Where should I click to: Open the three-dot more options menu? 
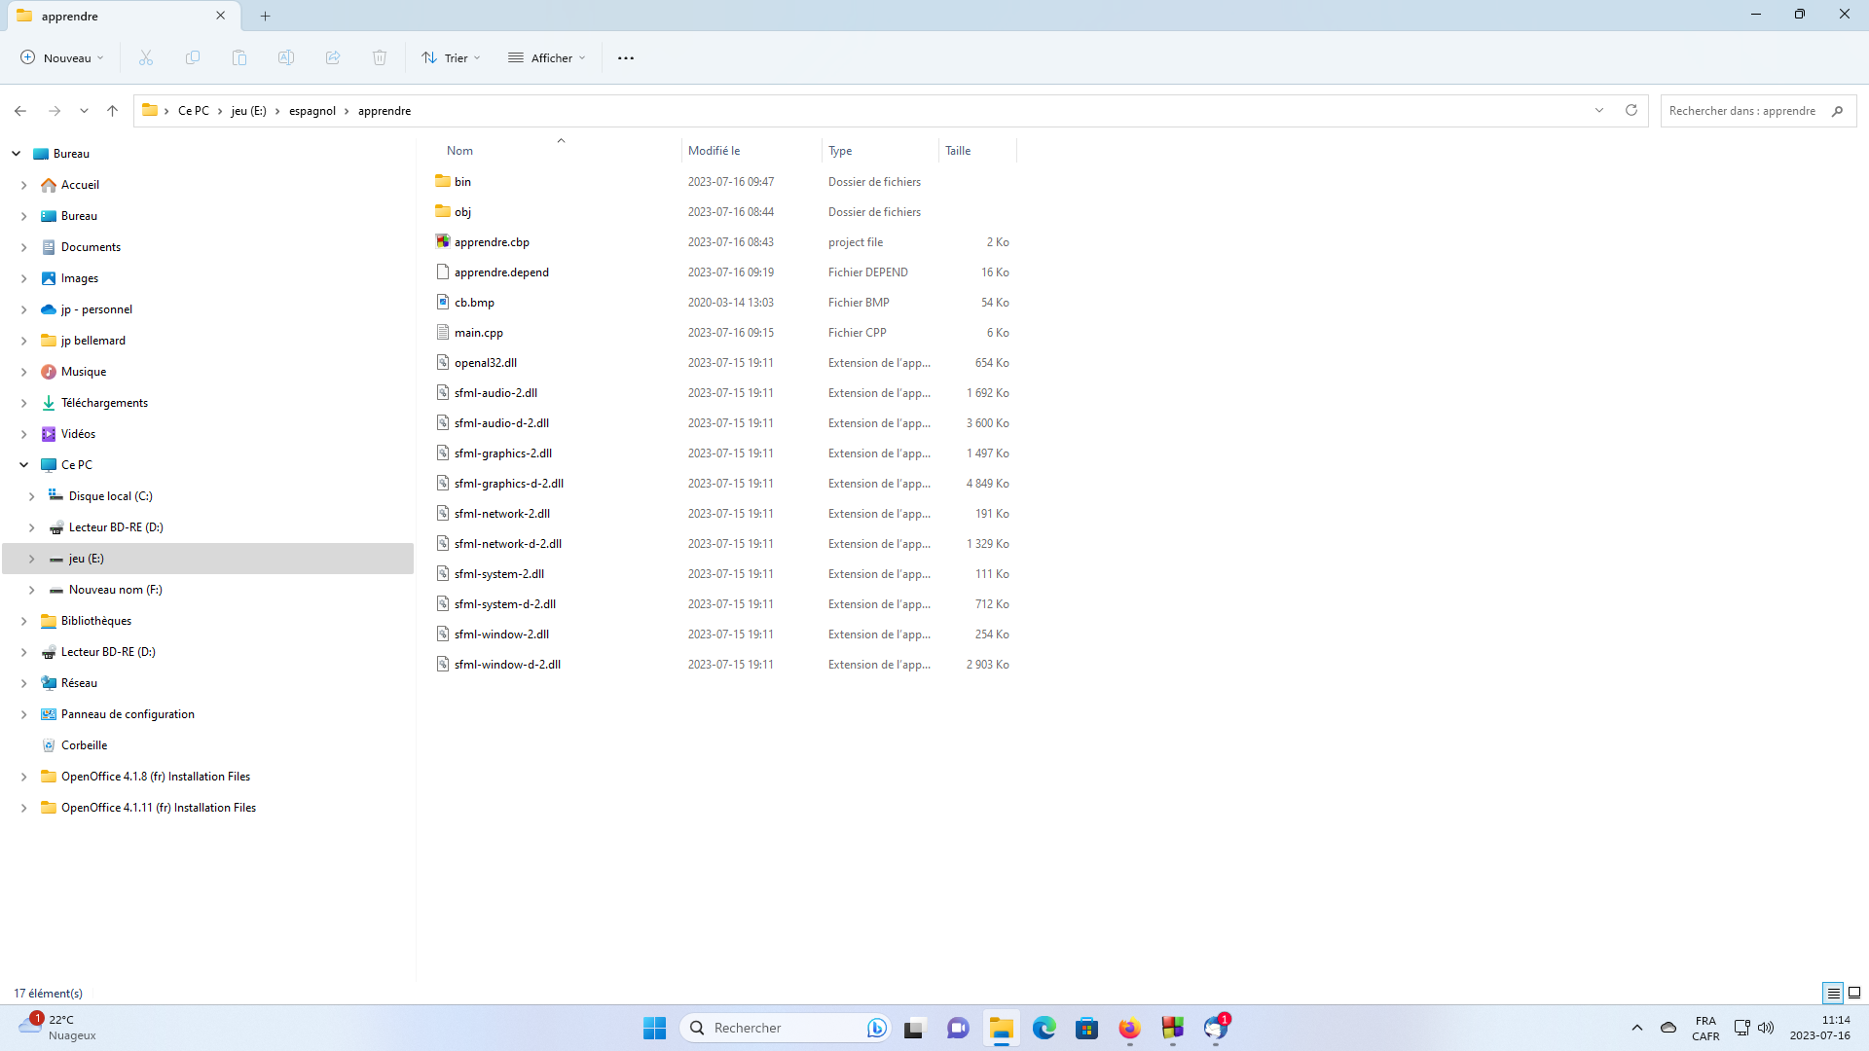coord(626,58)
